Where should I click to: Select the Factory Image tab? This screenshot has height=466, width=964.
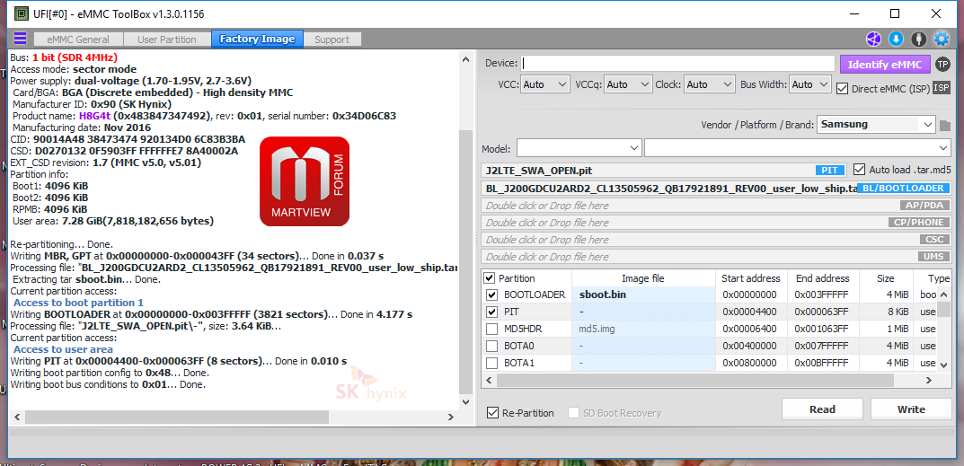257,40
